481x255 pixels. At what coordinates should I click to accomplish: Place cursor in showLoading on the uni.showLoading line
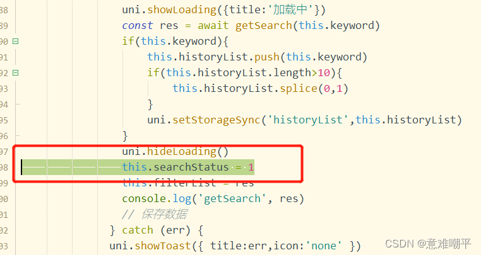182,10
